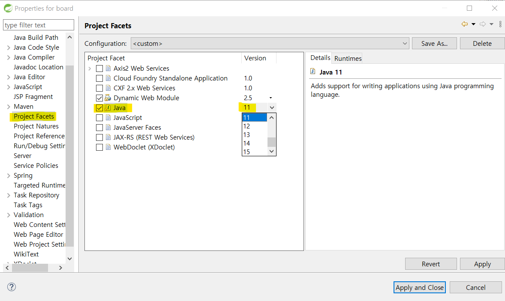Screen dimensions: 505x301
Task: Click the Revert button
Action: pyautogui.click(x=431, y=264)
